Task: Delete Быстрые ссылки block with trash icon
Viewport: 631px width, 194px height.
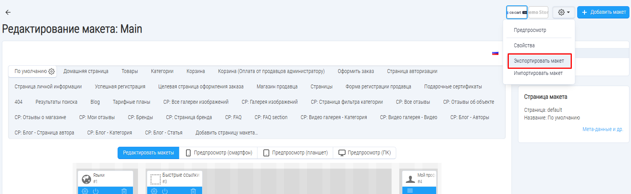Action: pos(193,191)
